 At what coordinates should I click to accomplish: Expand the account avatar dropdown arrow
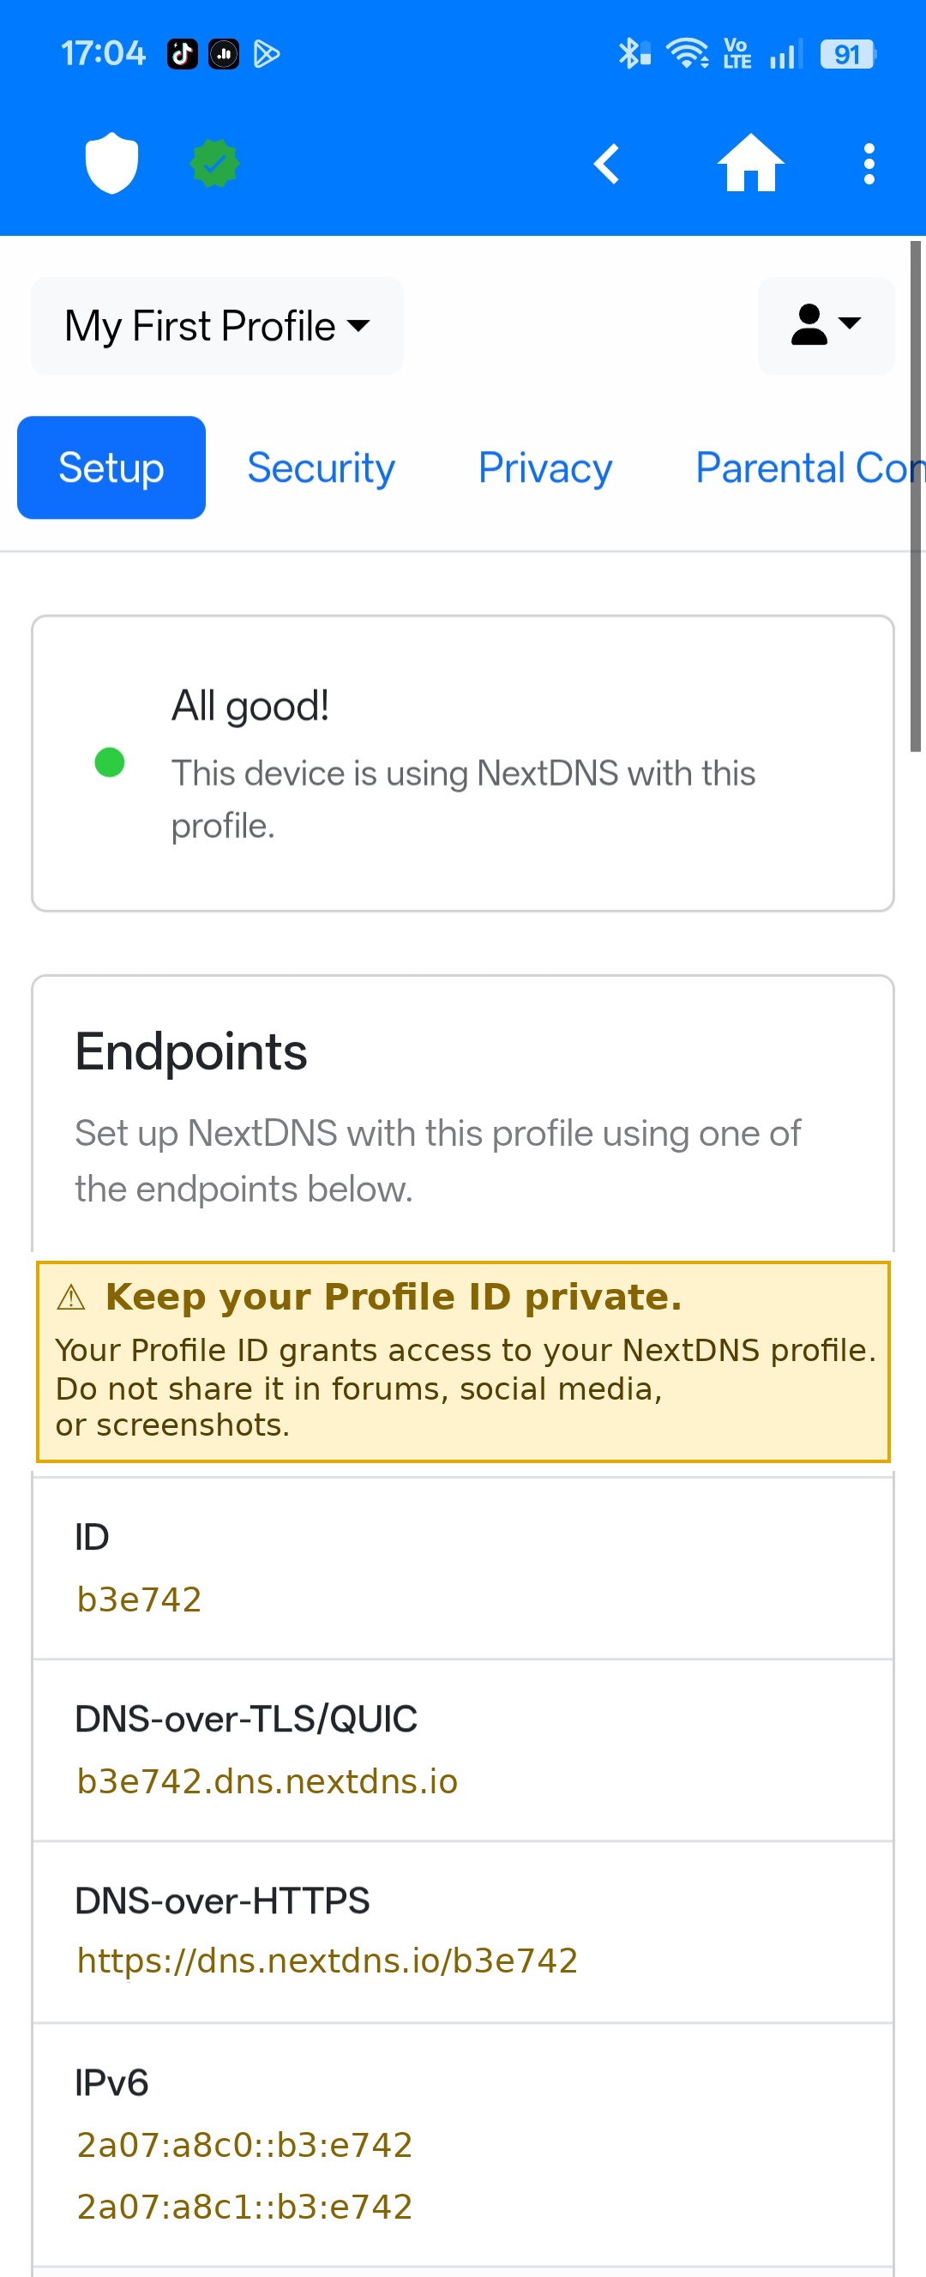click(x=850, y=325)
